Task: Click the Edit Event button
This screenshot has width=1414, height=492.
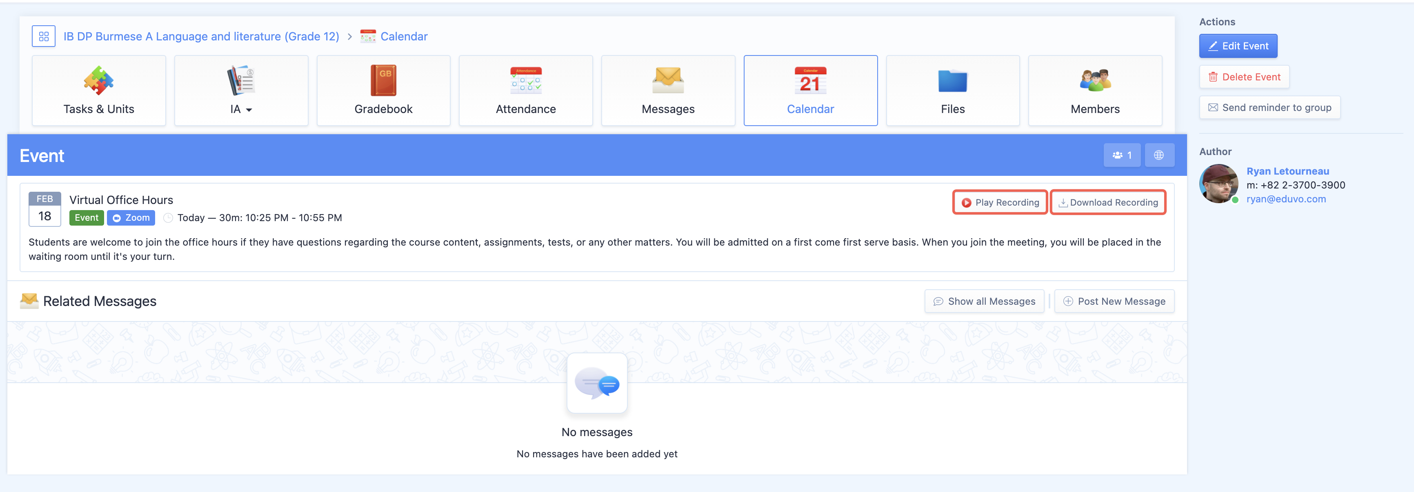Action: (x=1238, y=46)
